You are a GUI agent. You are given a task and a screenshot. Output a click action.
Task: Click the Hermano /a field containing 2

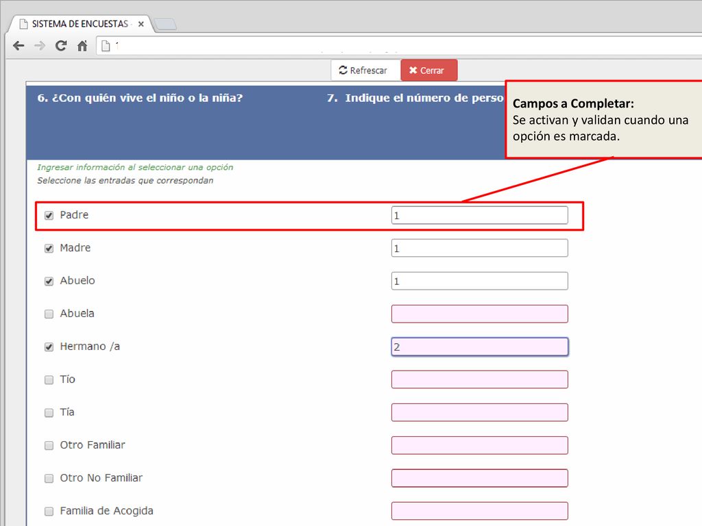[479, 347]
